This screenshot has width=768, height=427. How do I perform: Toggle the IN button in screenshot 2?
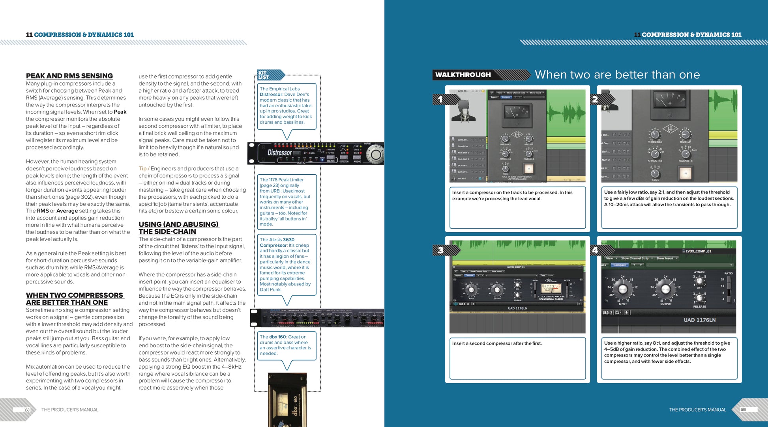686,173
